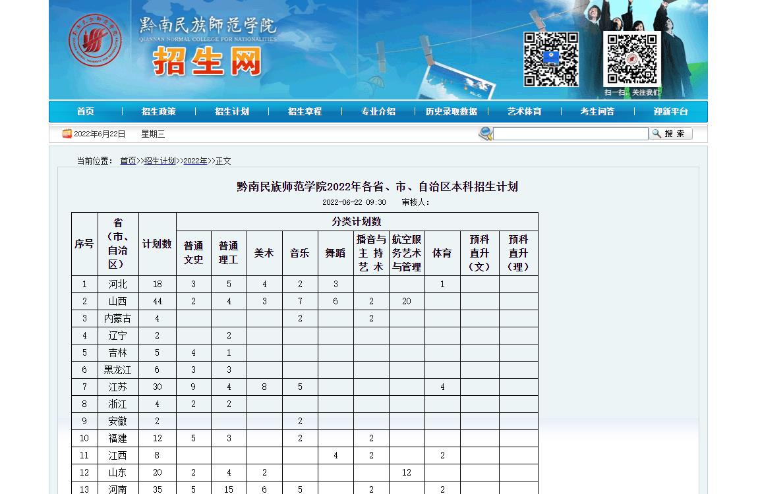Click plan total 44 in 山西 row

(x=157, y=301)
